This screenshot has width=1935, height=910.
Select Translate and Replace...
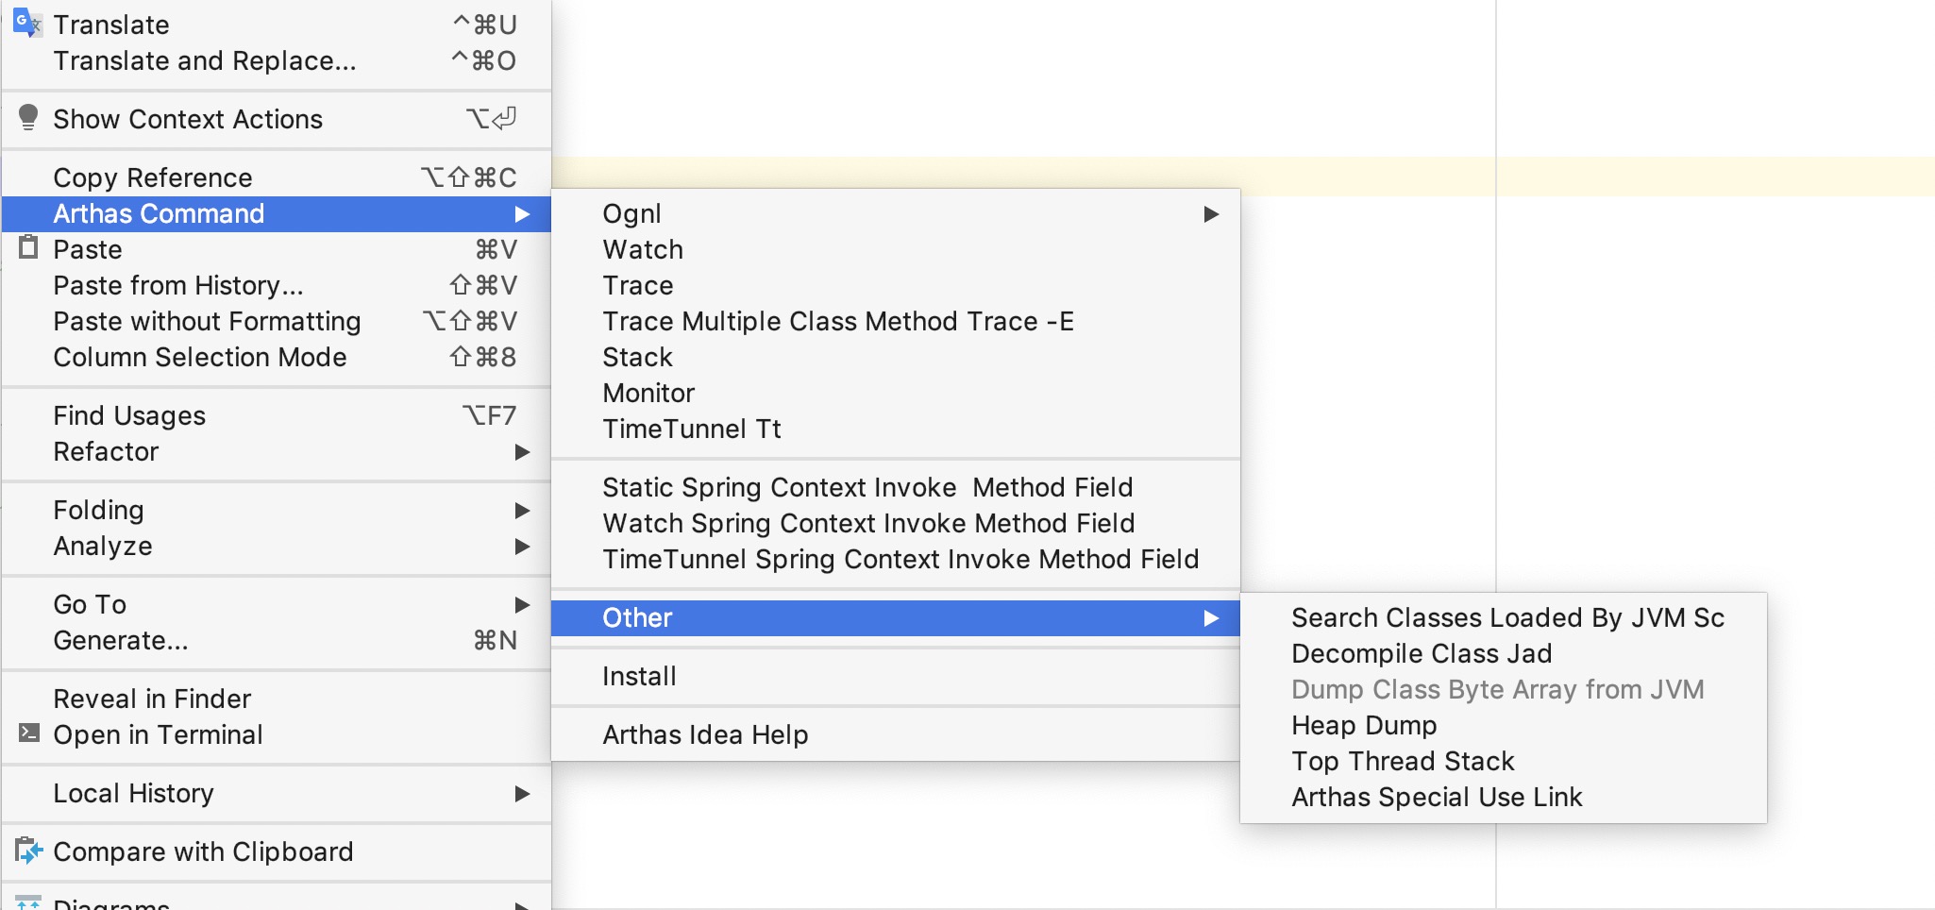pos(277,60)
